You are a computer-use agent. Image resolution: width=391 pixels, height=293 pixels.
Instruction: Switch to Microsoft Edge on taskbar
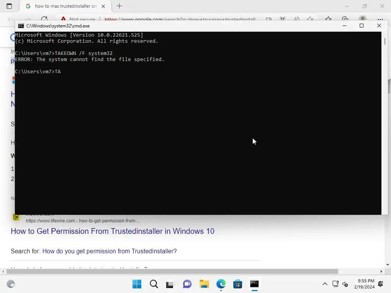point(221,284)
